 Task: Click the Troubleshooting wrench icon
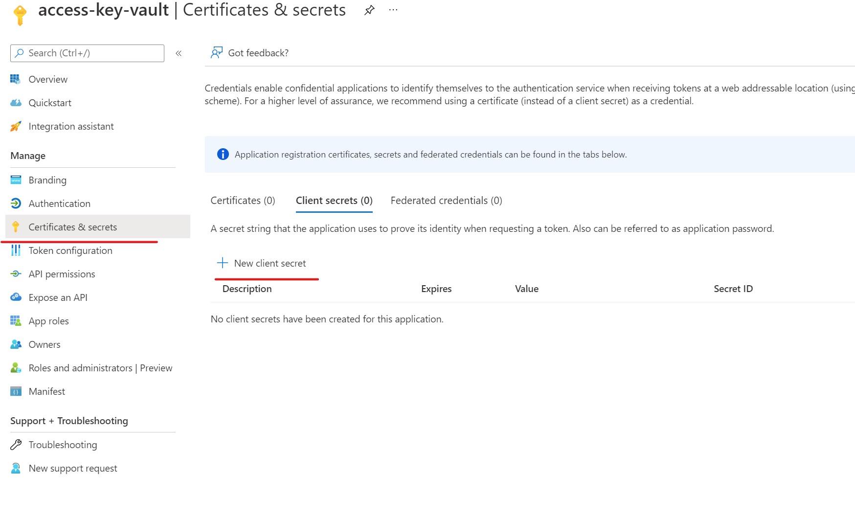click(16, 445)
